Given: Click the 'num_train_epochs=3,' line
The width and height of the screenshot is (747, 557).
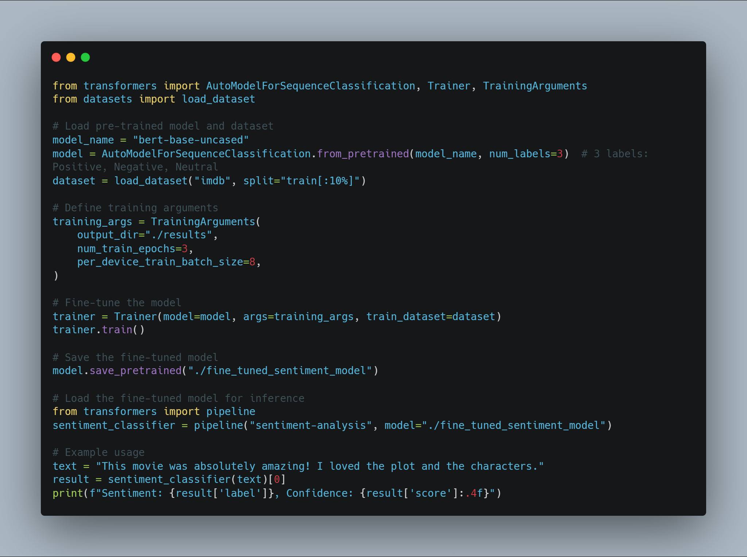Looking at the screenshot, I should point(135,249).
